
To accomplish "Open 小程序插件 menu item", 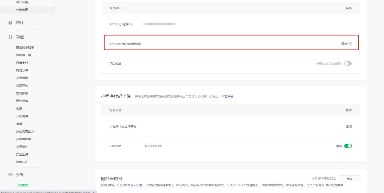I will [24, 139].
